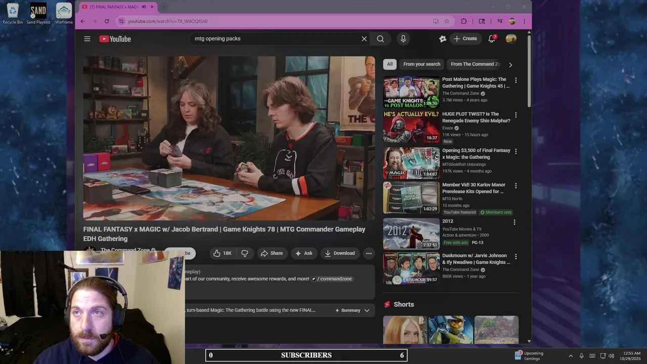Click the Summary label on description
647x364 pixels.
coord(351,310)
